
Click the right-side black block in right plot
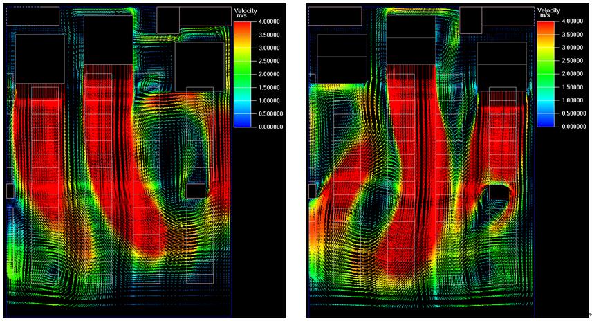point(502,64)
